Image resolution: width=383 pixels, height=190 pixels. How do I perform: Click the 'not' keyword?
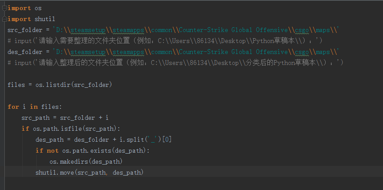click(52, 151)
